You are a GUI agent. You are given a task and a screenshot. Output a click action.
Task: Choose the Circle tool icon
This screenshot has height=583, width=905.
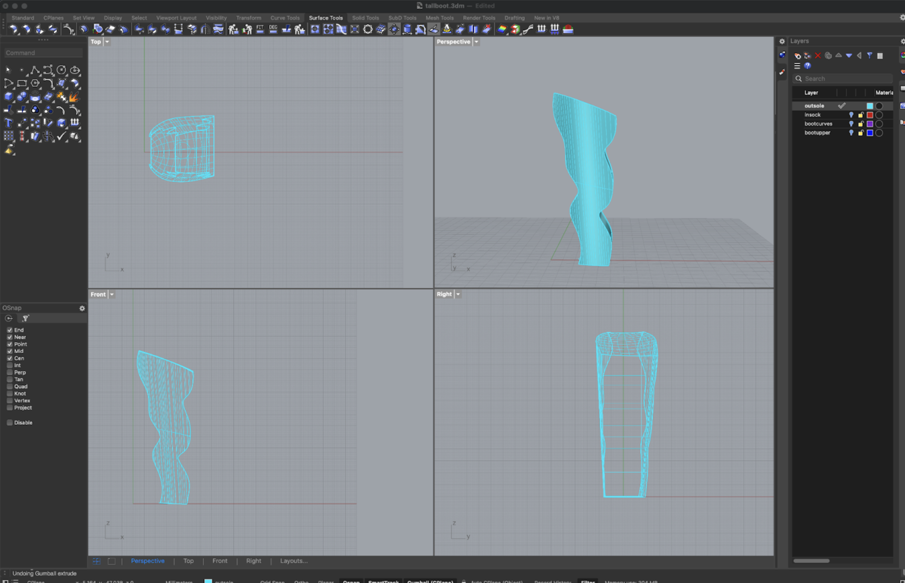point(61,70)
